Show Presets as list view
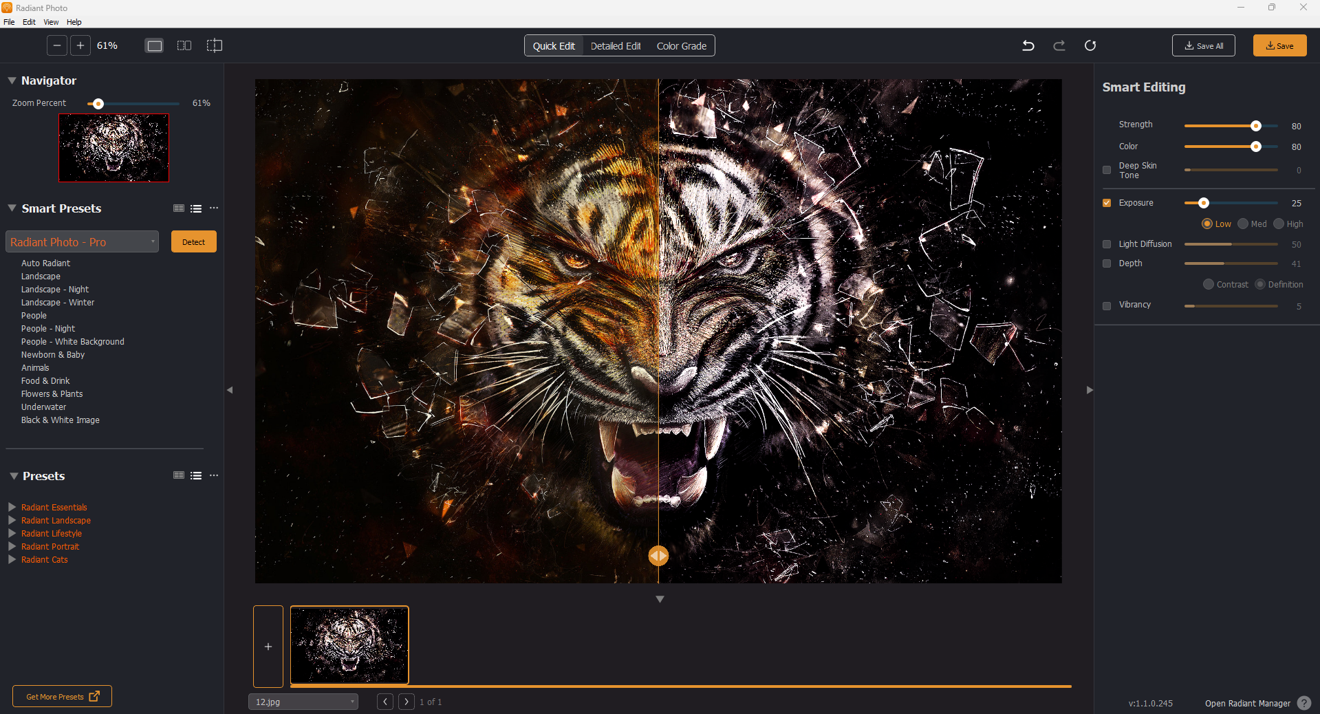The height and width of the screenshot is (714, 1320). pyautogui.click(x=196, y=475)
